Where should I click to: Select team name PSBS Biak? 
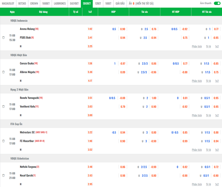(x=25, y=38)
